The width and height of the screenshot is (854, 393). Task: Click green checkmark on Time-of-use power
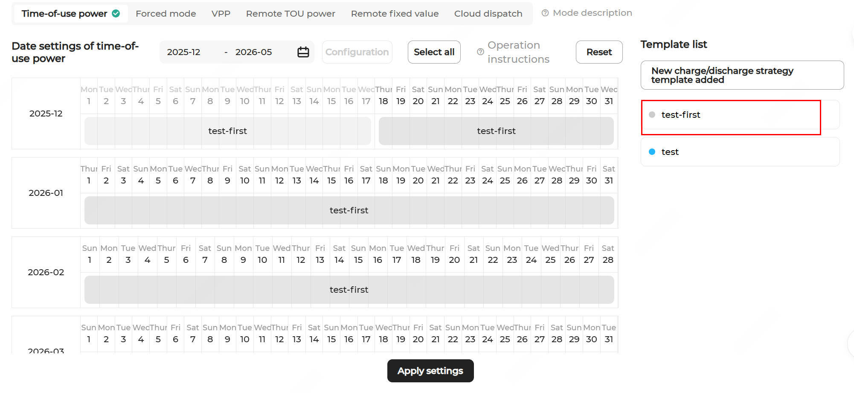click(x=116, y=14)
